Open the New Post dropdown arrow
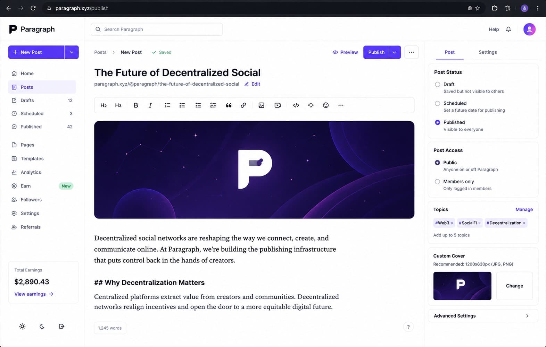Viewport: 546px width, 347px height. 72,52
